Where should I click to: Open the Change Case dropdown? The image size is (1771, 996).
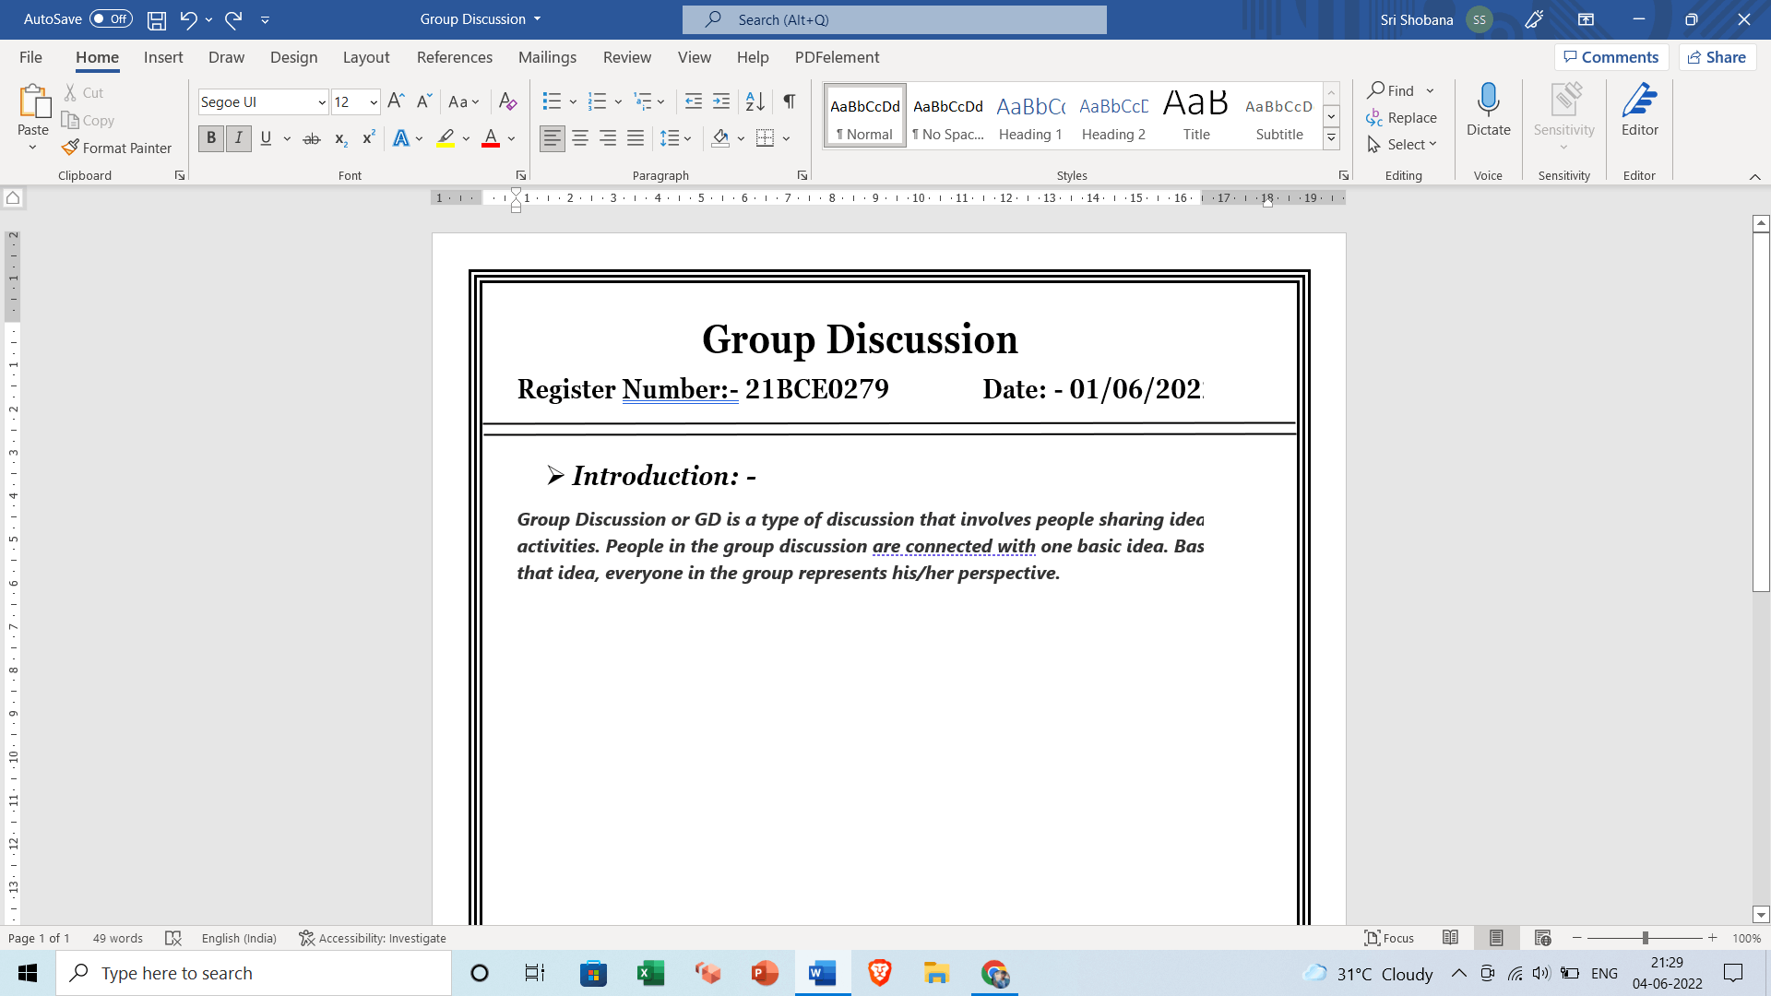464,101
